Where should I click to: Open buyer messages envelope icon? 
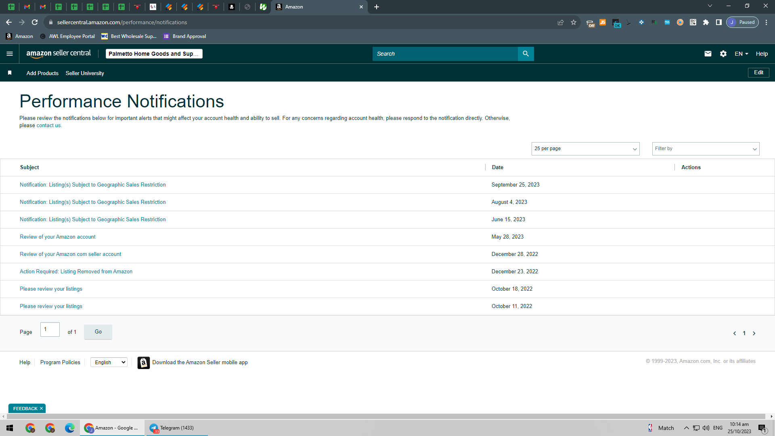click(708, 54)
